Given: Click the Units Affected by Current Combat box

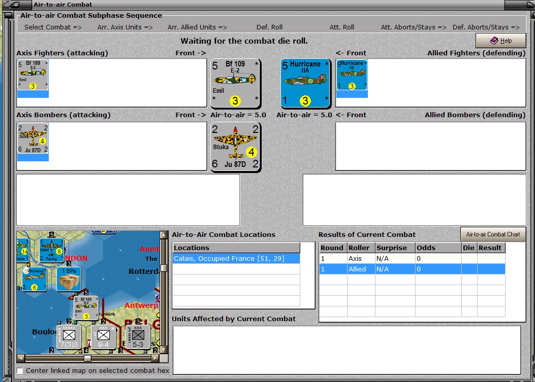Looking at the screenshot, I should (x=347, y=351).
